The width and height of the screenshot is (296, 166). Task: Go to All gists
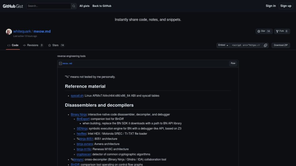[84, 6]
